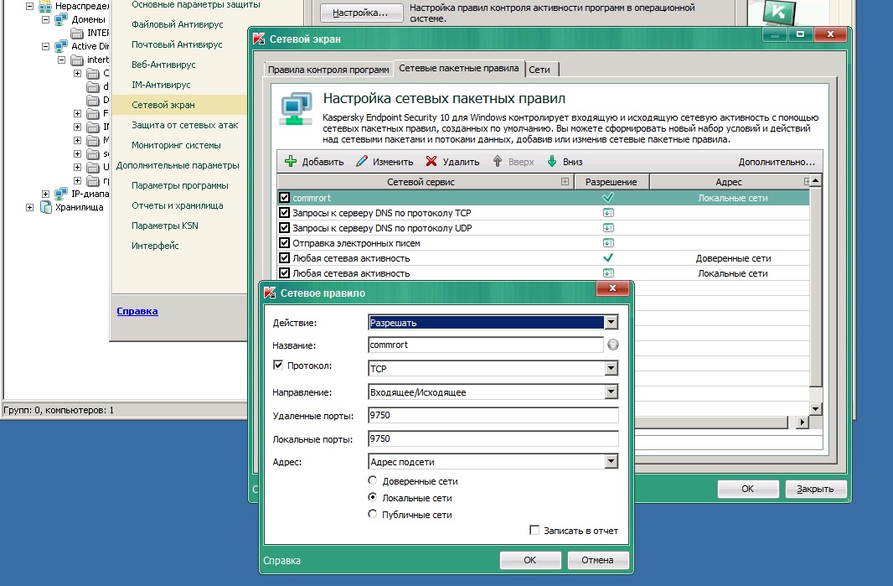Expand the Address subnet dropdown

pyautogui.click(x=611, y=461)
